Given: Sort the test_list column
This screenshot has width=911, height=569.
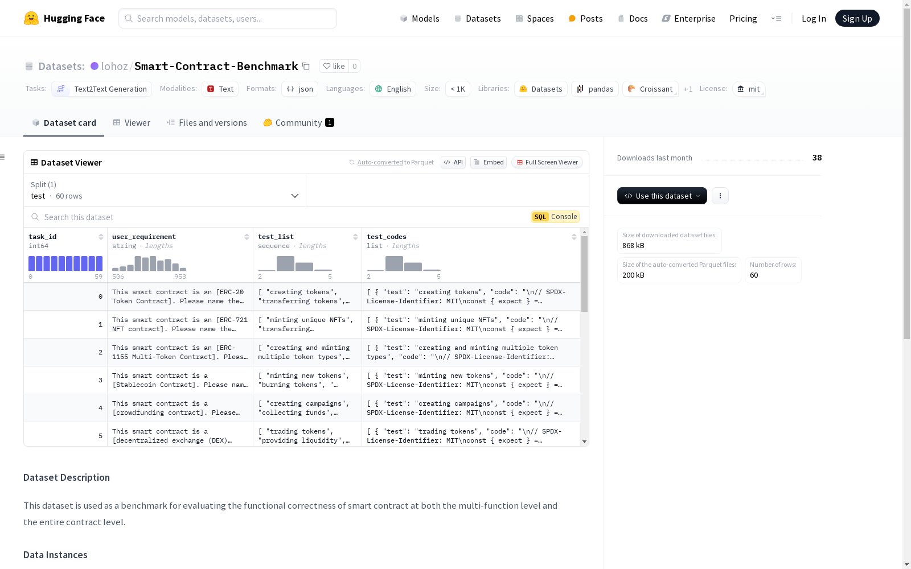Looking at the screenshot, I should [355, 237].
